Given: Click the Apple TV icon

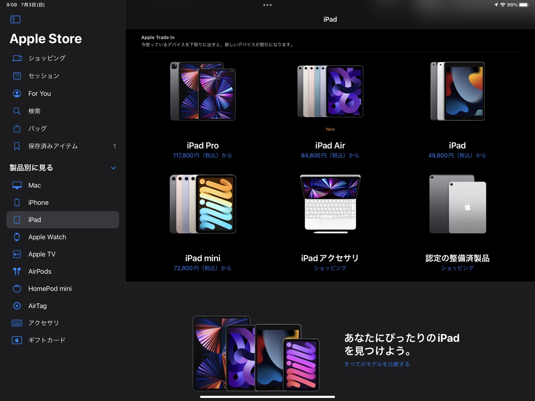Looking at the screenshot, I should pyautogui.click(x=17, y=254).
